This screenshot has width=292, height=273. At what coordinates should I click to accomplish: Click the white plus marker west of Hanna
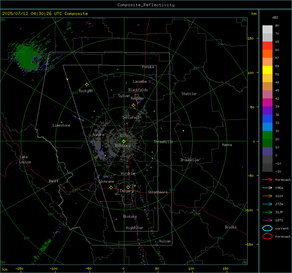tap(183, 130)
